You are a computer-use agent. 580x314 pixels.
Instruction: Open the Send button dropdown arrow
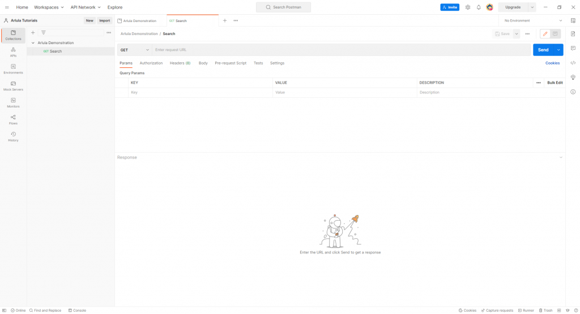point(558,50)
